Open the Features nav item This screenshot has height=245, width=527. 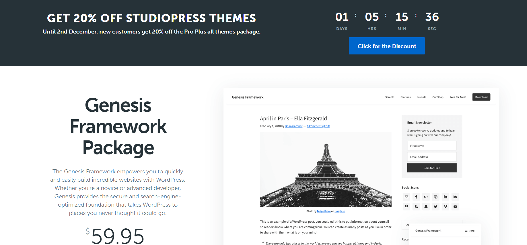[x=405, y=97]
